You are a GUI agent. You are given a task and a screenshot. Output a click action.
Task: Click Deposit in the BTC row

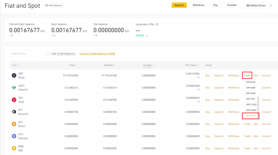pos(219,124)
